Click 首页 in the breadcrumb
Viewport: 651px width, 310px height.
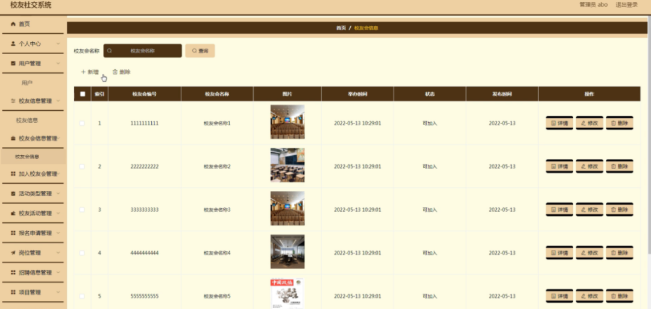(341, 28)
